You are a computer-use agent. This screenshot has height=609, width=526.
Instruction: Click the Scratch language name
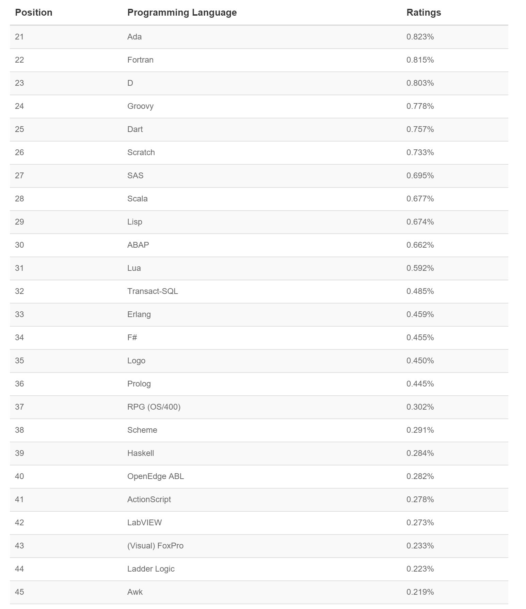click(x=141, y=152)
